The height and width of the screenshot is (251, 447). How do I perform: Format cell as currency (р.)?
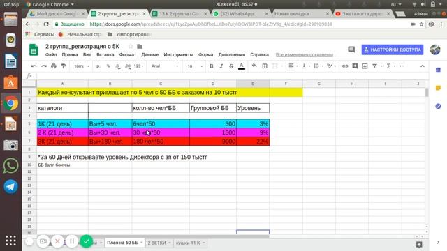pyautogui.click(x=98, y=66)
